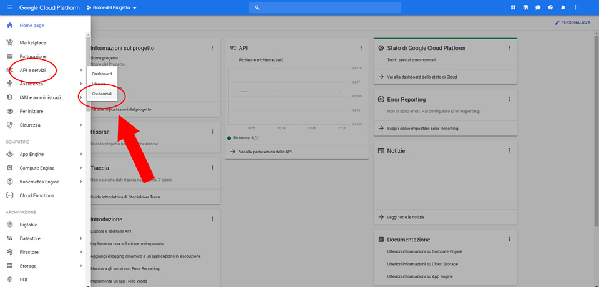Open the hamburger navigation menu
This screenshot has width=599, height=287.
(x=10, y=7)
